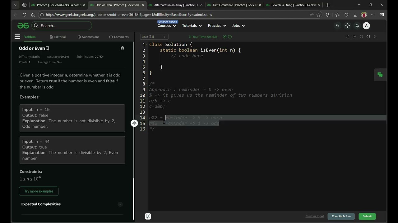Click the browser address bar URL
Viewport: 398px width, 223px height.
[x=129, y=15]
